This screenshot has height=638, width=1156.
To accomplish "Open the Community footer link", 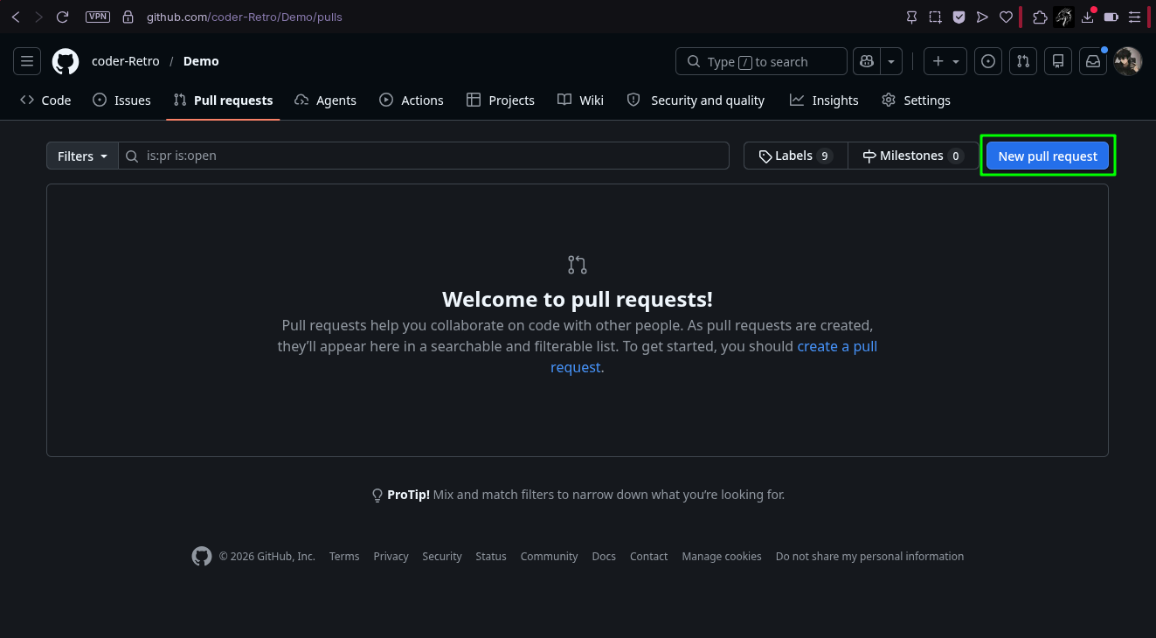I will point(549,556).
